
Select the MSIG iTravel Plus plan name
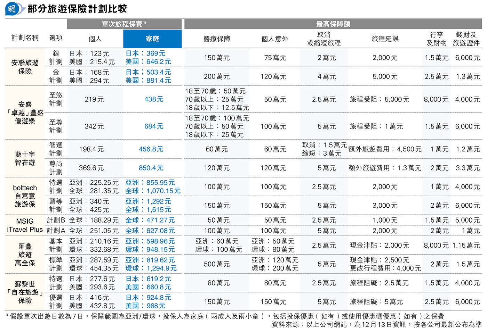click(25, 225)
